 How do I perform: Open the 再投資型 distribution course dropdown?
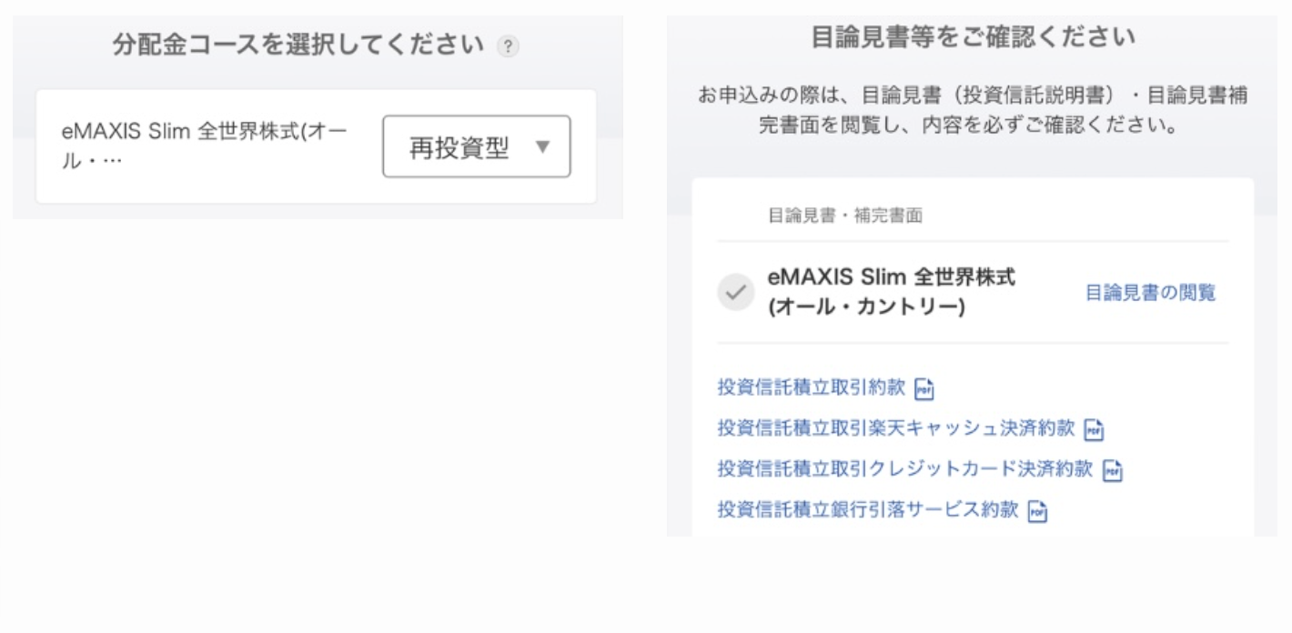tap(476, 146)
